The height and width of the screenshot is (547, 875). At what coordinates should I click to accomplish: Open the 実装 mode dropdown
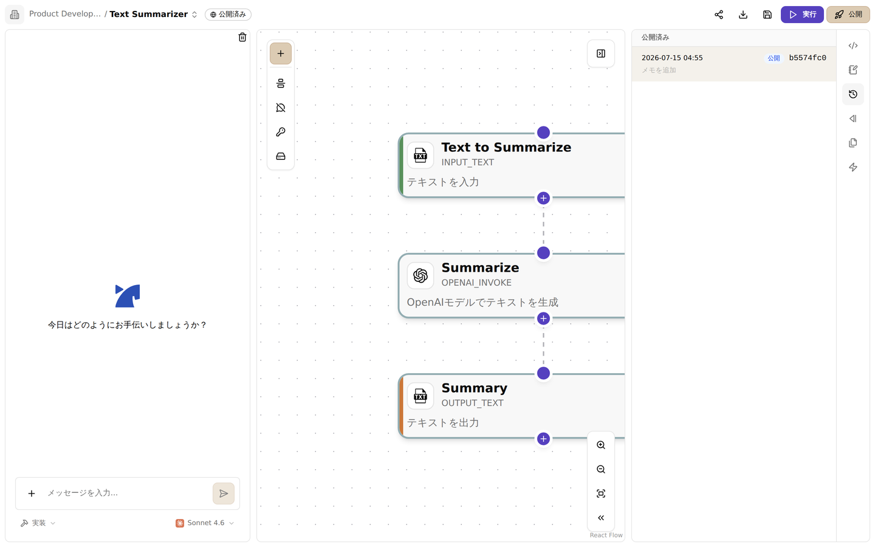tap(38, 523)
